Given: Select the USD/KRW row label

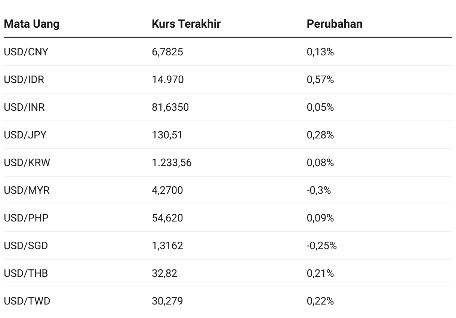Looking at the screenshot, I should pos(27,163).
